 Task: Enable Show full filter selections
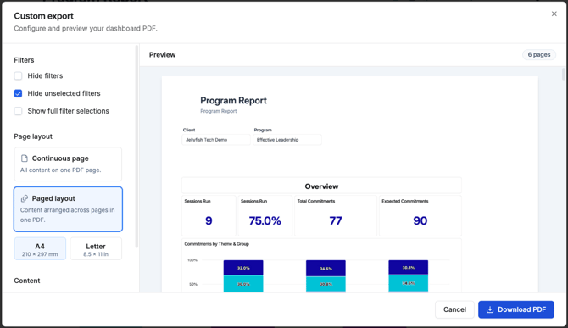(18, 111)
